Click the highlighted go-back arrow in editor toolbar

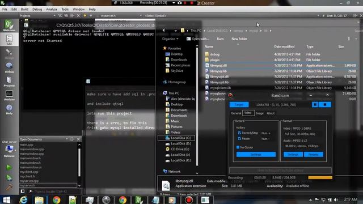coord(85,15)
